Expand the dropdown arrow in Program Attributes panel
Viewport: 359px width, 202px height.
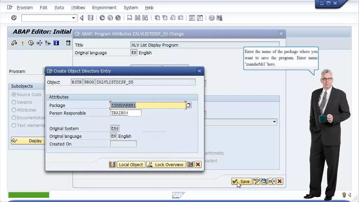click(x=274, y=122)
